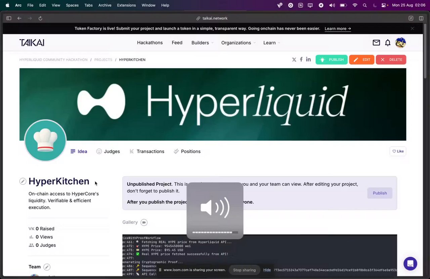
Task: Select the Idea tab
Action: [x=79, y=151]
